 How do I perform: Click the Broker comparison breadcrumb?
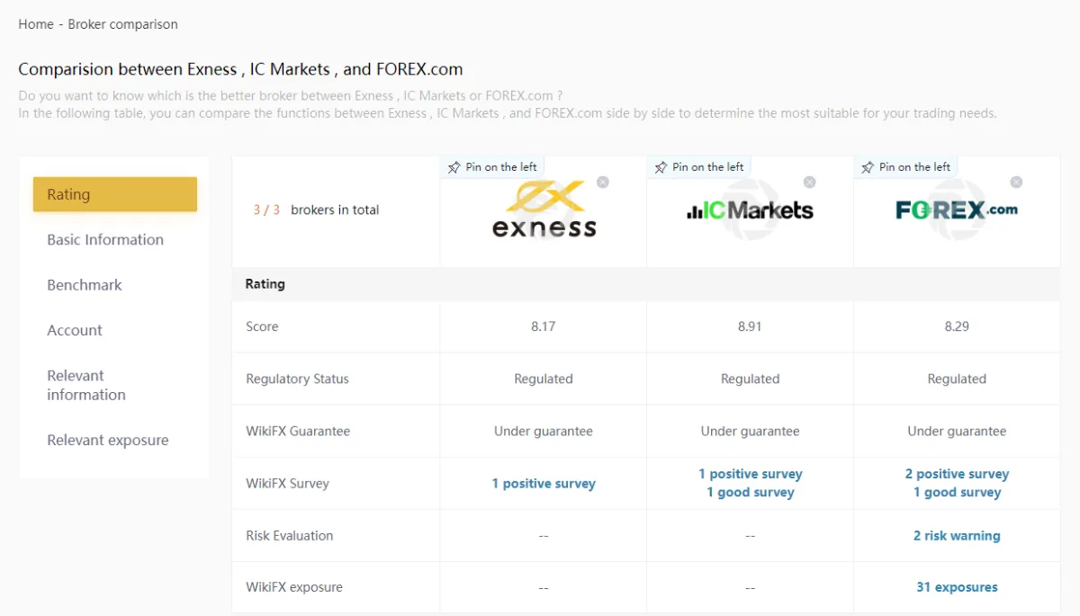click(x=123, y=24)
